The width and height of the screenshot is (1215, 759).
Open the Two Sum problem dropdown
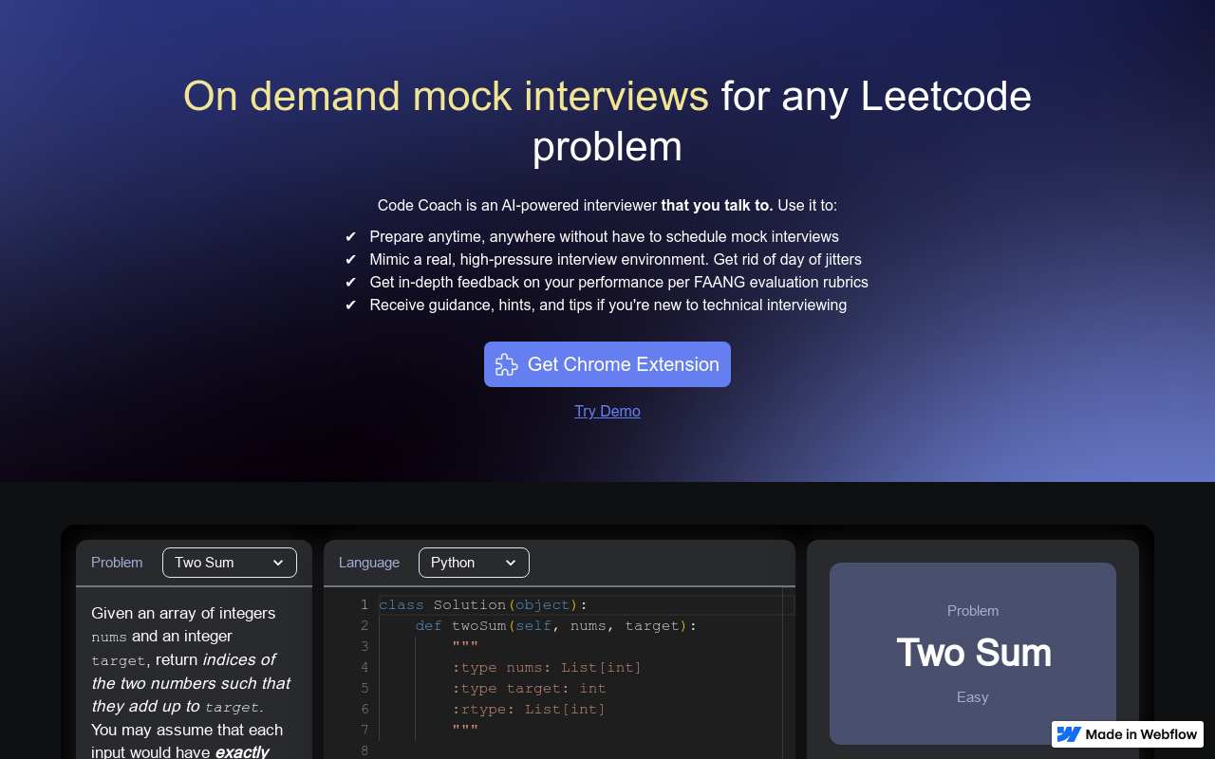click(230, 563)
